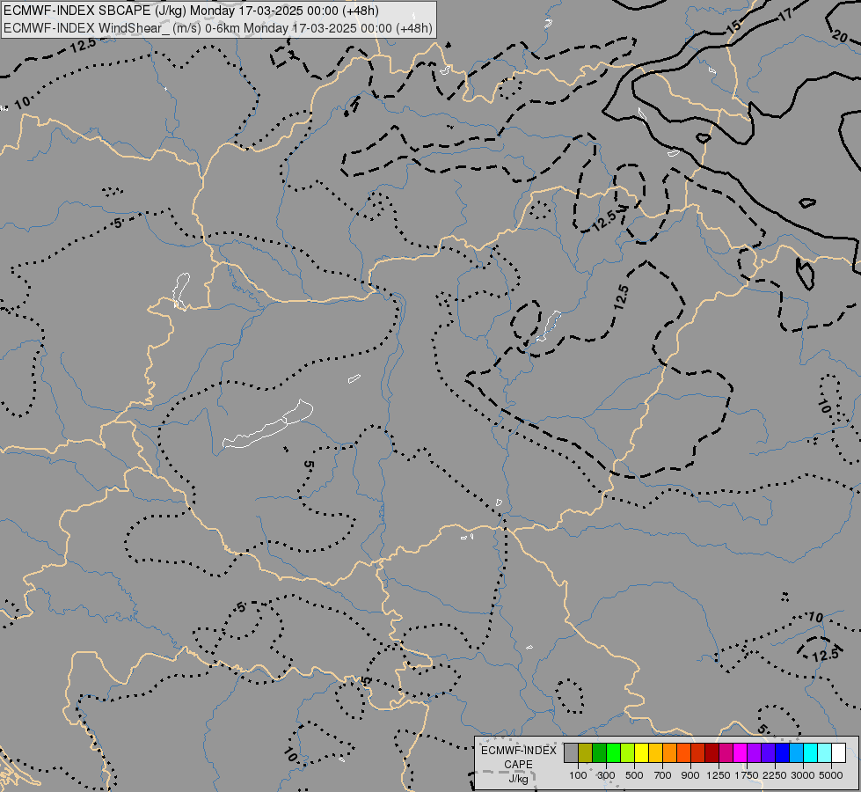The height and width of the screenshot is (792, 861).
Task: Click the SBCAPE title line
Action: coord(191,11)
